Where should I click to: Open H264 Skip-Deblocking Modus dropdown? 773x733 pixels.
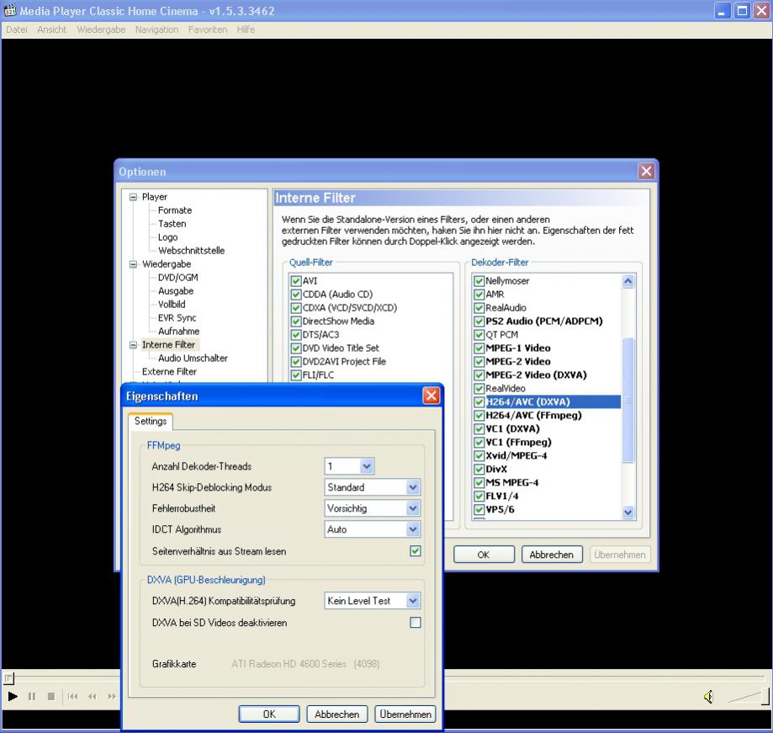[413, 487]
